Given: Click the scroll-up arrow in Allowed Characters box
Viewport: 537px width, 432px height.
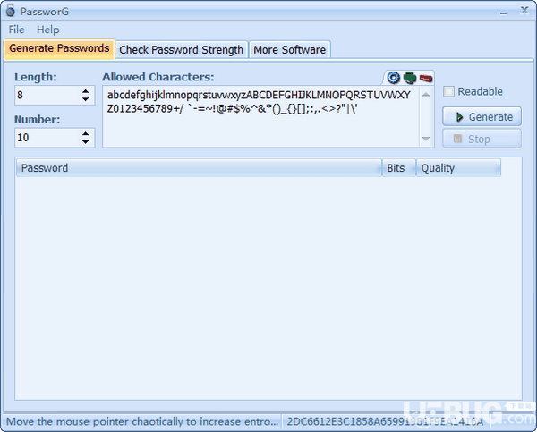Looking at the screenshot, I should [x=426, y=95].
